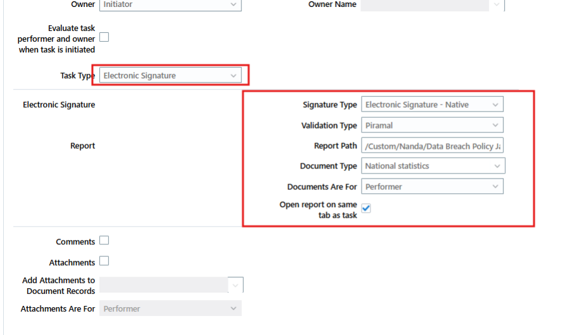Uncheck Open report on same tab as task

click(x=366, y=208)
